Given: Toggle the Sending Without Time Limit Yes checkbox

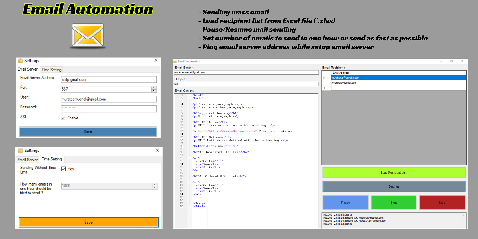Looking at the screenshot, I should [63, 169].
